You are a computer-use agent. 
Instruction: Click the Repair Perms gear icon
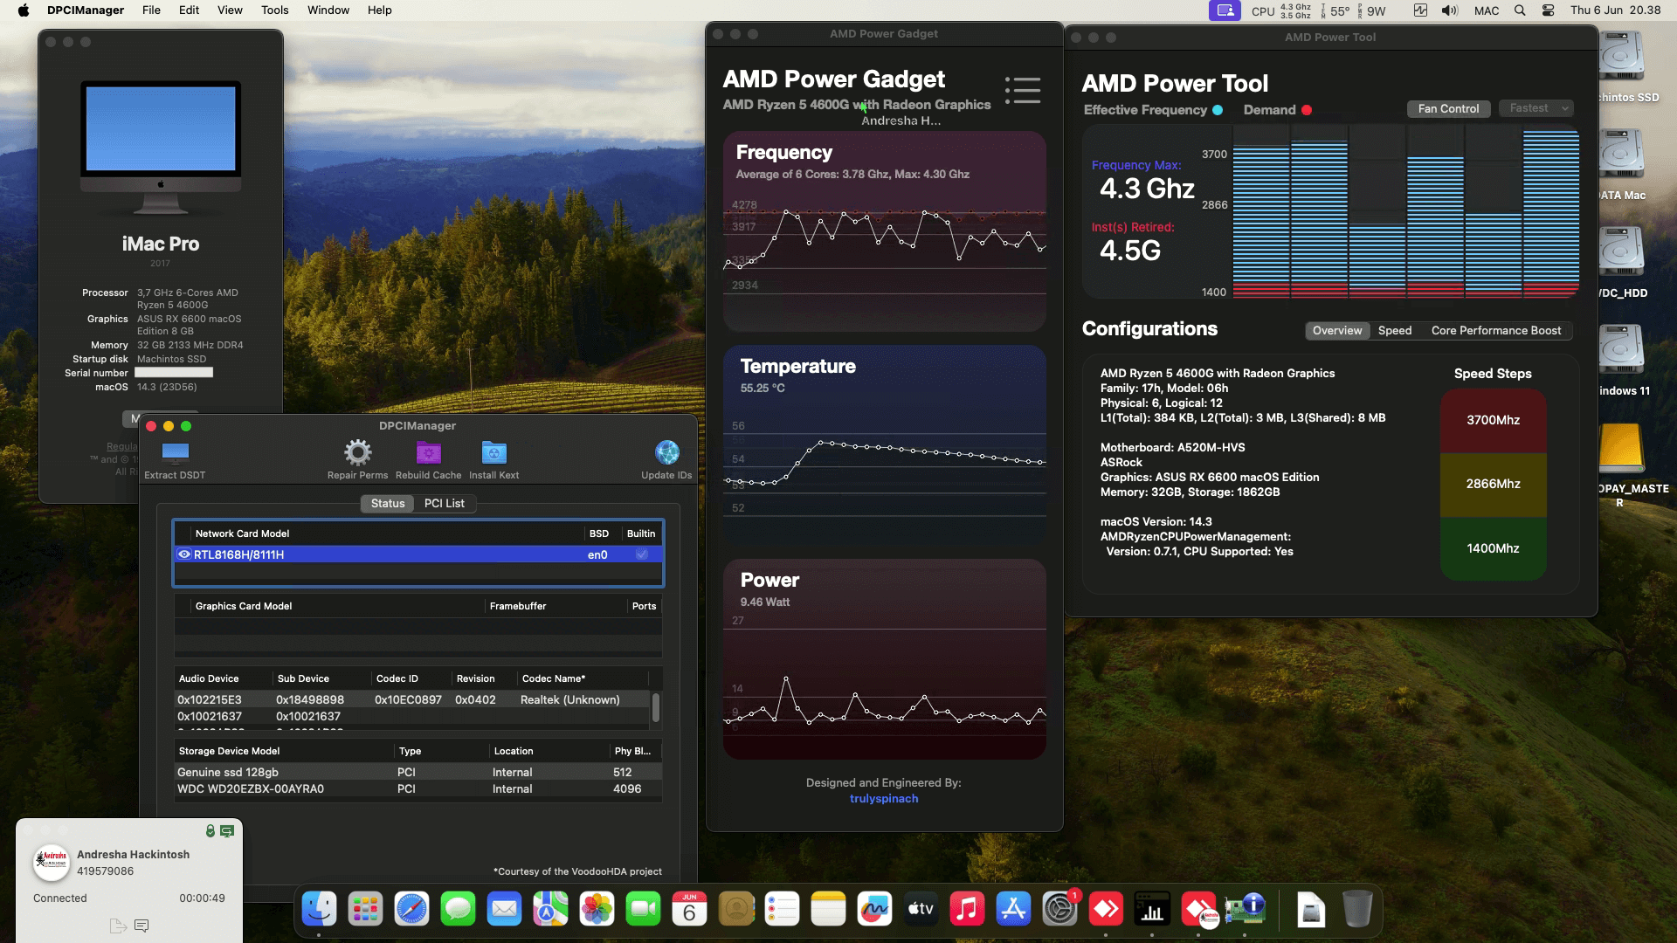tap(357, 452)
